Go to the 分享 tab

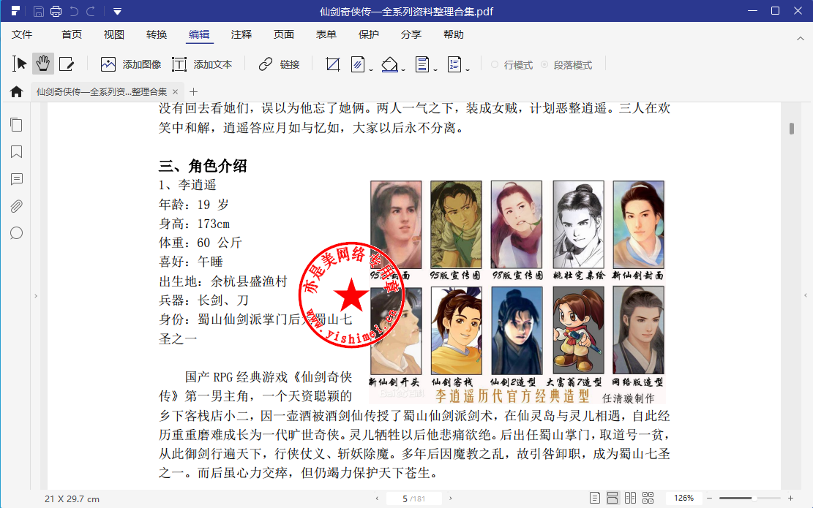[x=411, y=34]
